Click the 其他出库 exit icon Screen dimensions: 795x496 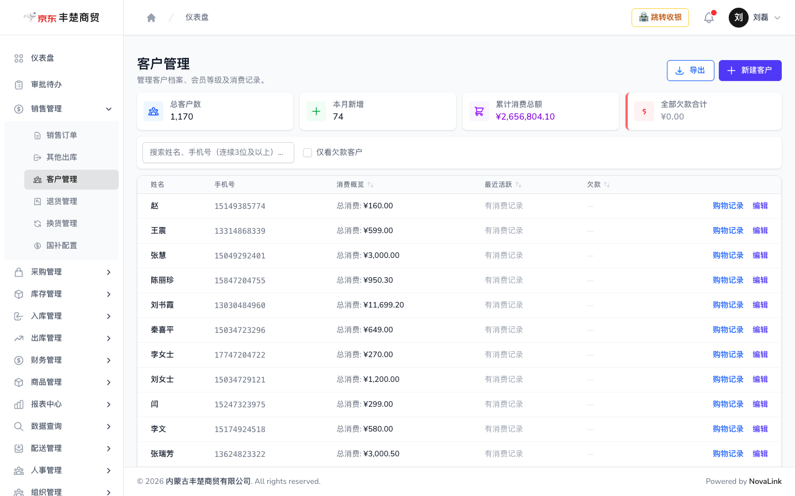[x=38, y=158]
